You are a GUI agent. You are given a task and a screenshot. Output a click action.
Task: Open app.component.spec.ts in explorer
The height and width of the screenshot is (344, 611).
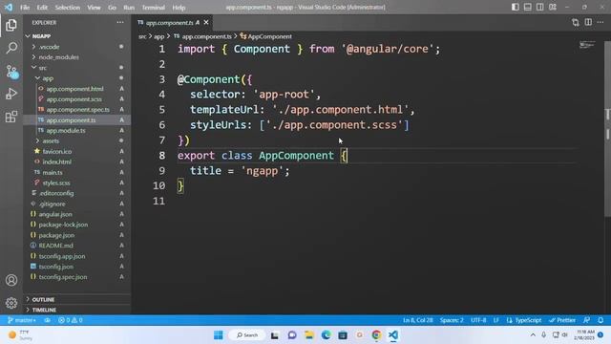click(x=76, y=110)
